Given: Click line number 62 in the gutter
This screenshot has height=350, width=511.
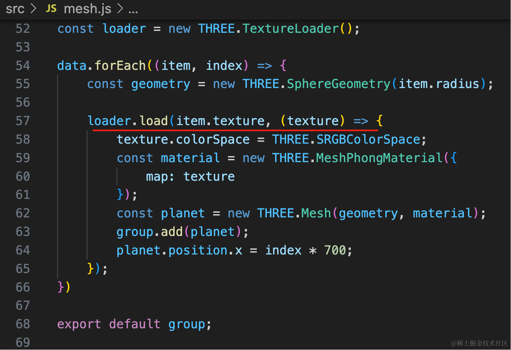Looking at the screenshot, I should [23, 213].
